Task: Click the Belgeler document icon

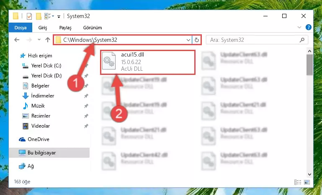Action: 26,86
